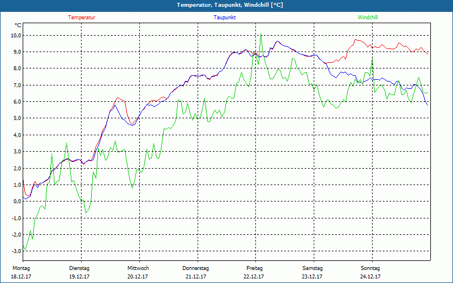
Task: Click the 2,0 y-axis value
Action: pyautogui.click(x=17, y=168)
